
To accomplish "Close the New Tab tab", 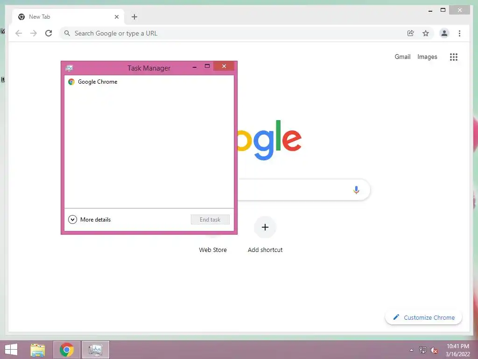I will [x=116, y=17].
